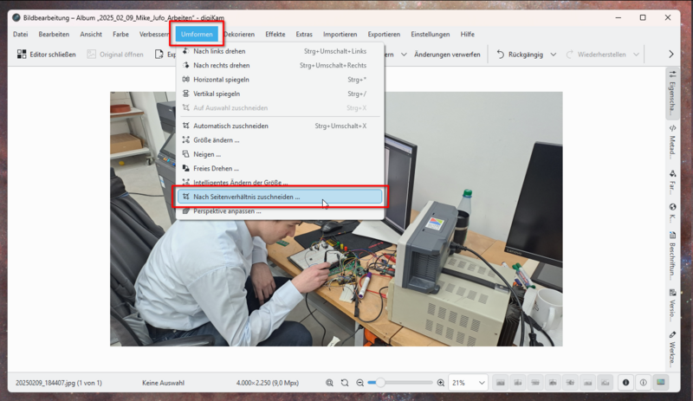693x401 pixels.
Task: Open the Versionen sidebar tab
Action: (x=672, y=306)
